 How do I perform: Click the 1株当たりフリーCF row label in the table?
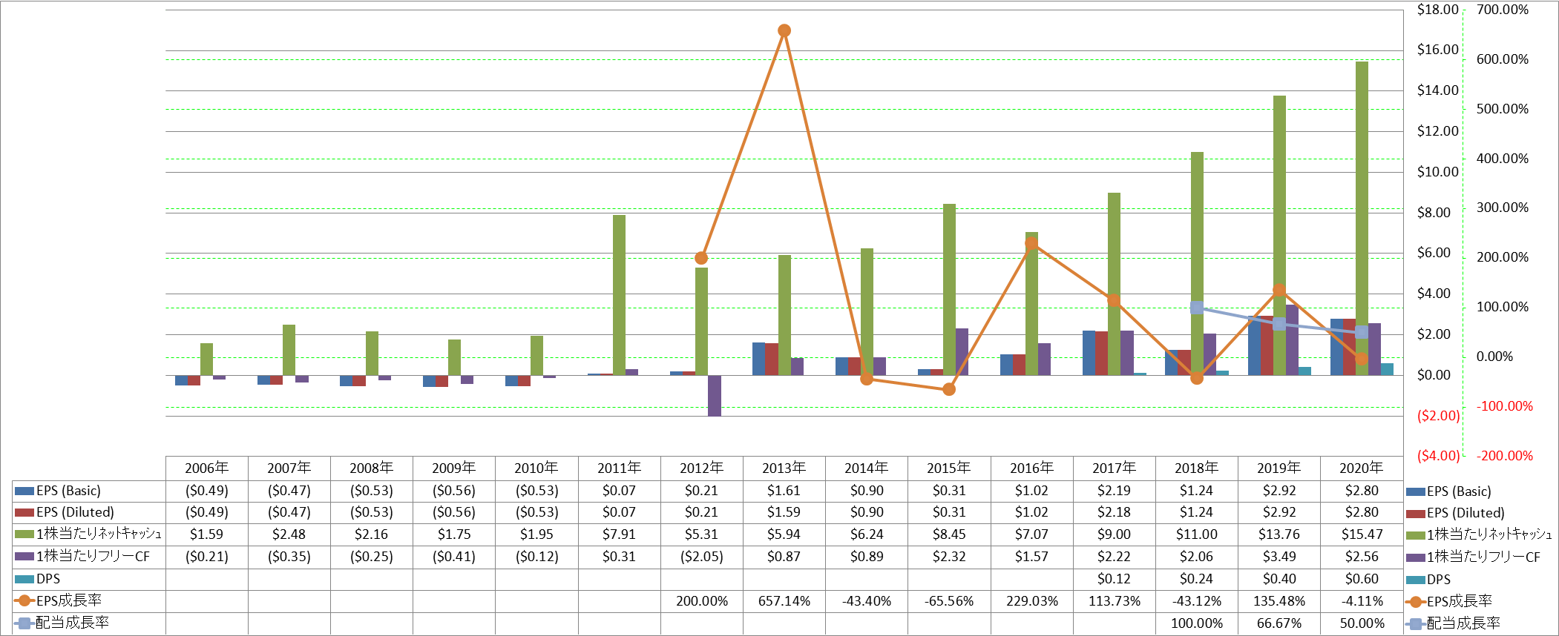93,556
